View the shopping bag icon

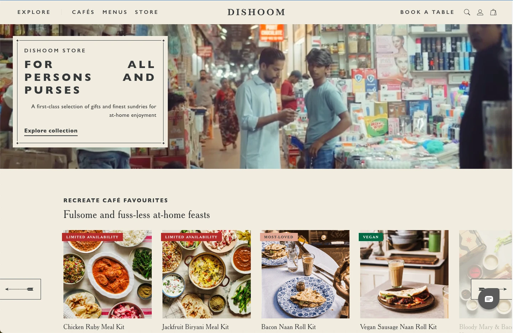493,12
